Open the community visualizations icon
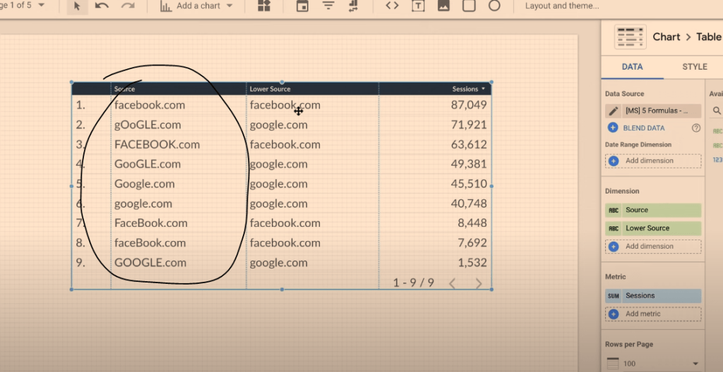The image size is (723, 372). click(264, 6)
